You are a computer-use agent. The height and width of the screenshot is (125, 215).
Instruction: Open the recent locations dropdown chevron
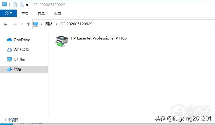point(22,24)
